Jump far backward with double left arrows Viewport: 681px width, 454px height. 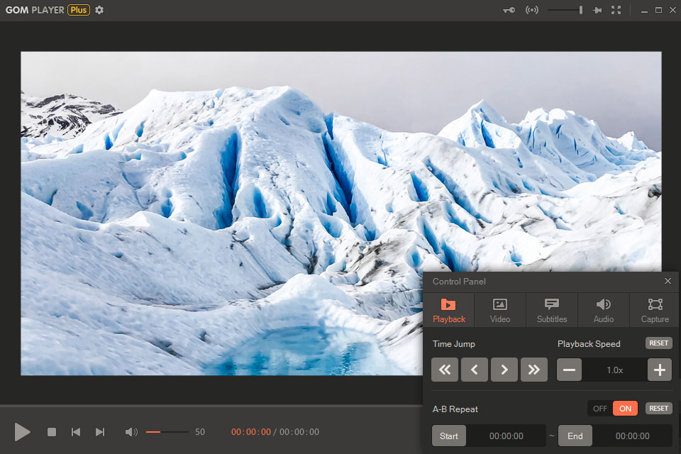point(445,370)
